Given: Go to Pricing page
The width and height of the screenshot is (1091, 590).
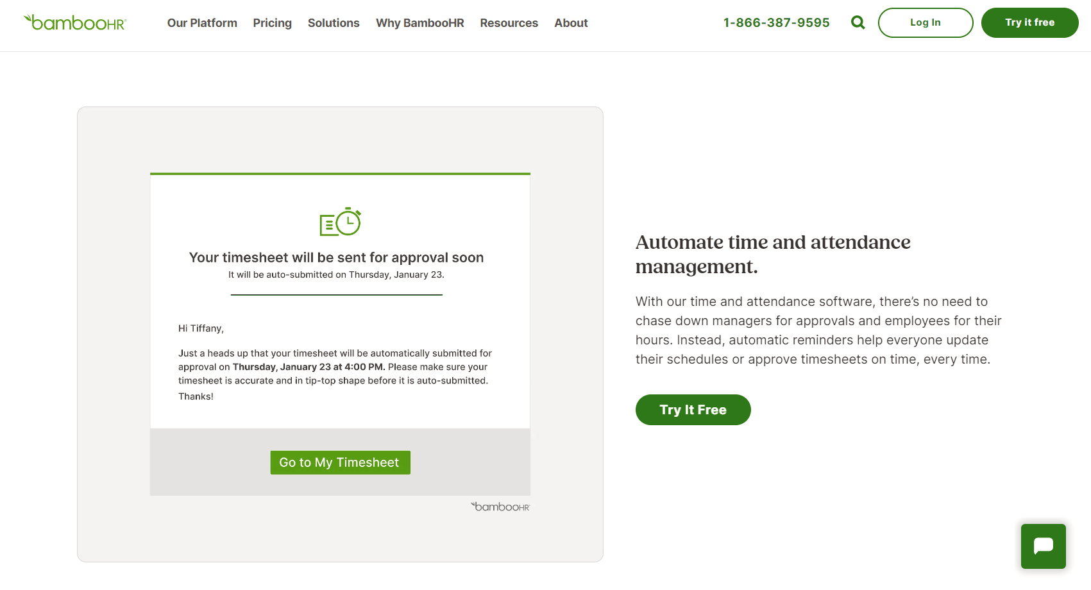Looking at the screenshot, I should pyautogui.click(x=272, y=23).
